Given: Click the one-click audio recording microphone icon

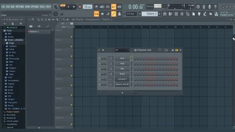Looking at the screenshot, I should [210, 7].
